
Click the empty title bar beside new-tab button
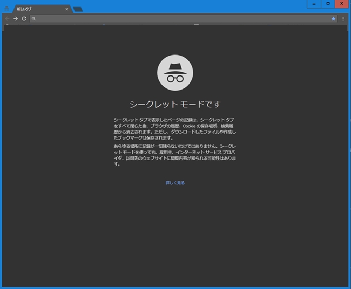pos(189,6)
